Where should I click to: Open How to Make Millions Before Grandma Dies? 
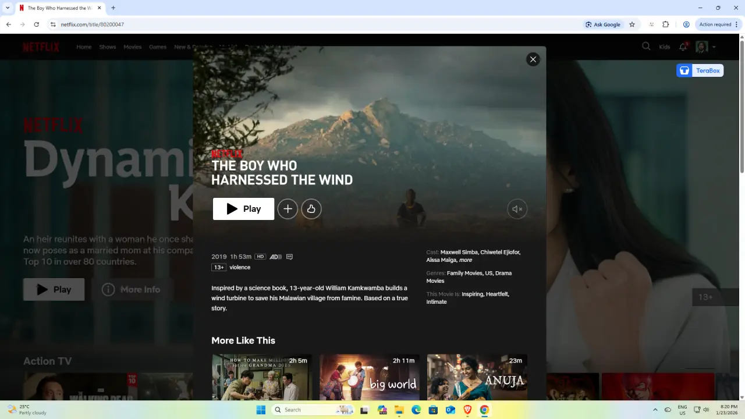pos(262,377)
